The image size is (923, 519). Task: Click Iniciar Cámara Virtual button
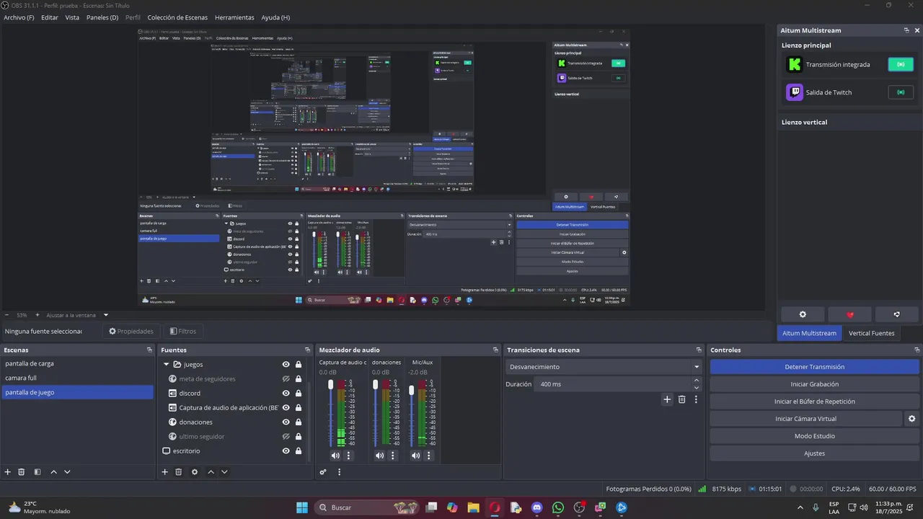pyautogui.click(x=805, y=419)
